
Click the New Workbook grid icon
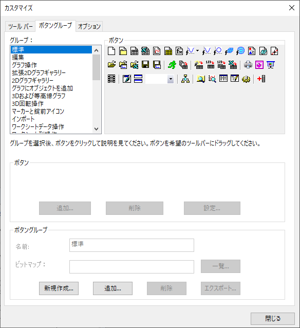pyautogui.click(x=134, y=51)
